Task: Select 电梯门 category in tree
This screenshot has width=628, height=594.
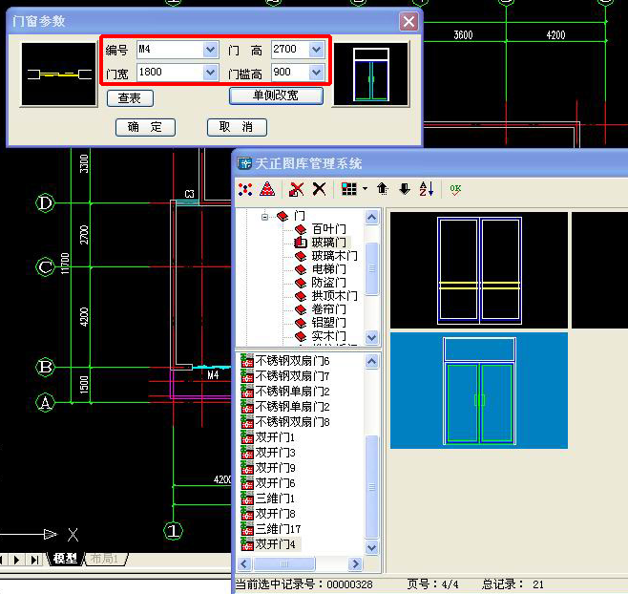Action: [x=328, y=269]
